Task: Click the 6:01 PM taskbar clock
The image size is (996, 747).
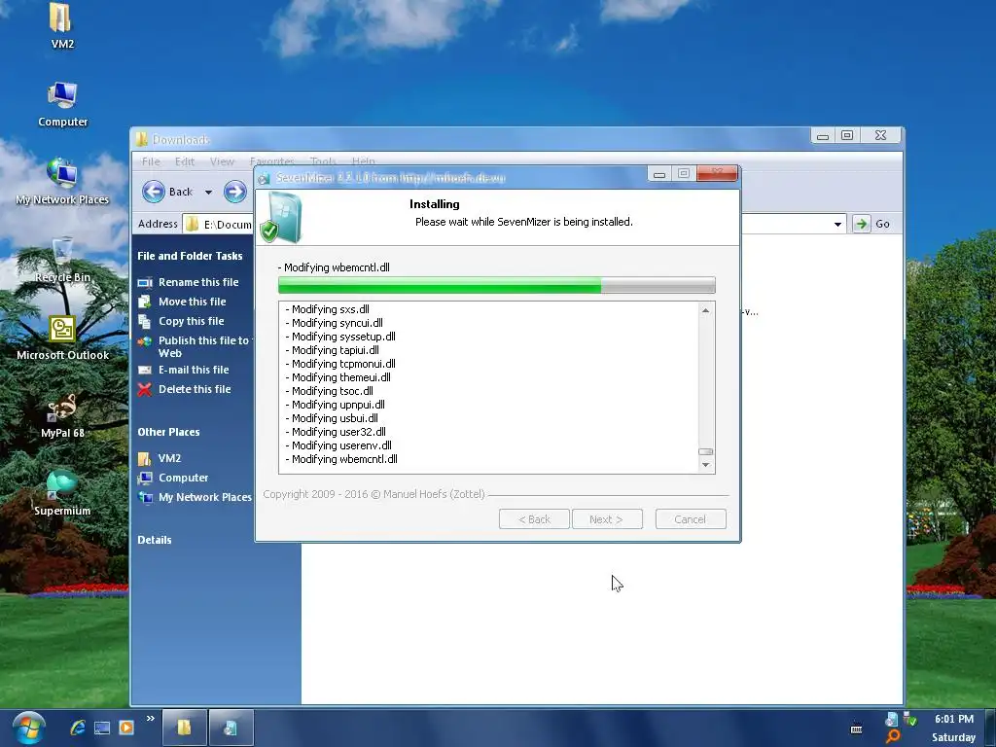Action: coord(953,719)
